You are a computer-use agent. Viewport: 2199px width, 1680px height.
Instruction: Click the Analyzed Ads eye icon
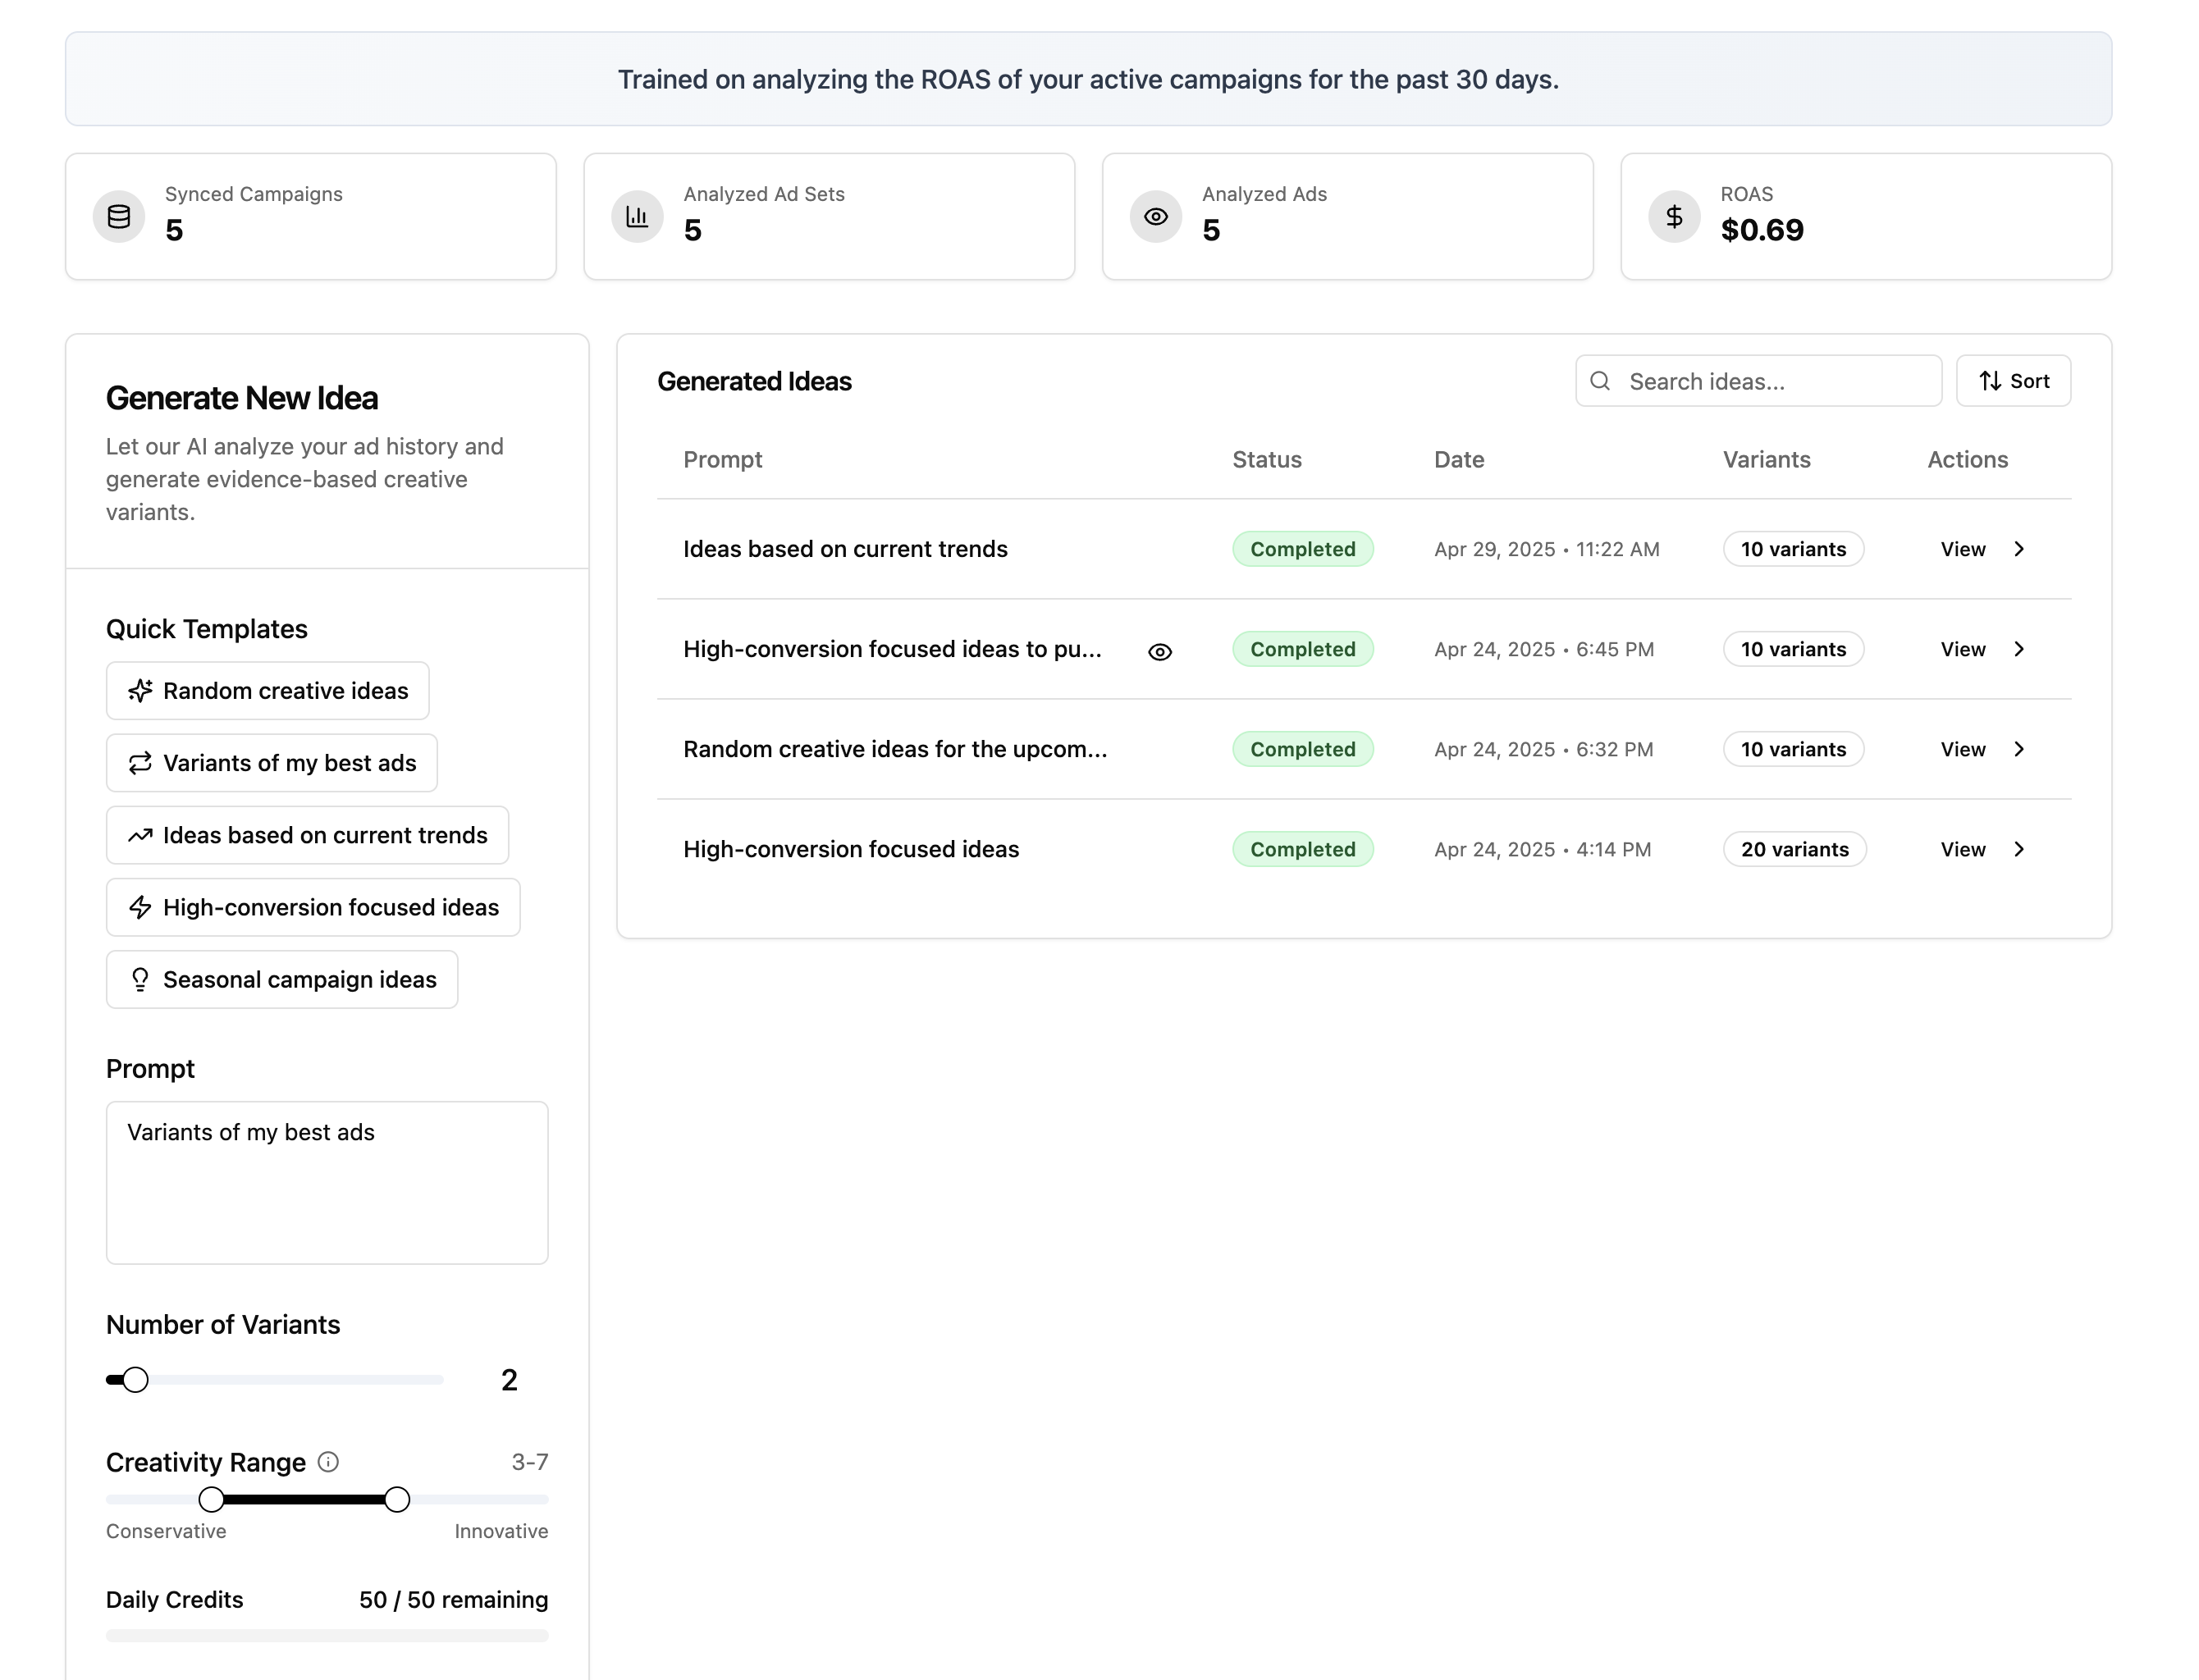pyautogui.click(x=1155, y=217)
